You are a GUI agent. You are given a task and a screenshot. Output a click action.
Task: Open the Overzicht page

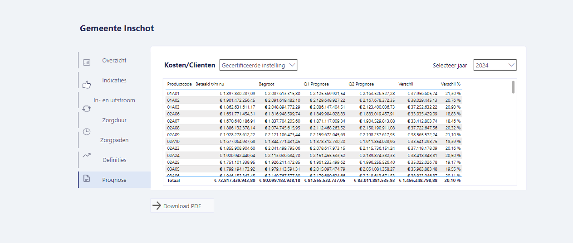coord(114,60)
